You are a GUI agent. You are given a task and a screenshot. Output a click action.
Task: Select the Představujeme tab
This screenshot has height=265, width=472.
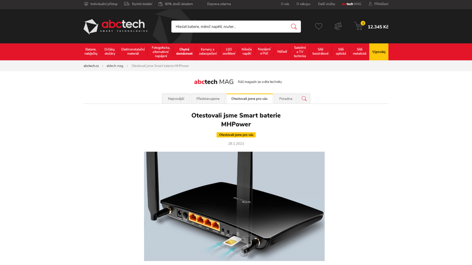pyautogui.click(x=208, y=99)
